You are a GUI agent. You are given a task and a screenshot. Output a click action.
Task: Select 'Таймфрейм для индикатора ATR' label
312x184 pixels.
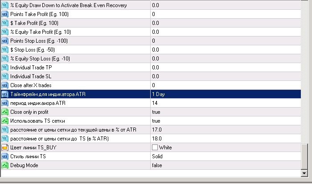click(x=48, y=94)
